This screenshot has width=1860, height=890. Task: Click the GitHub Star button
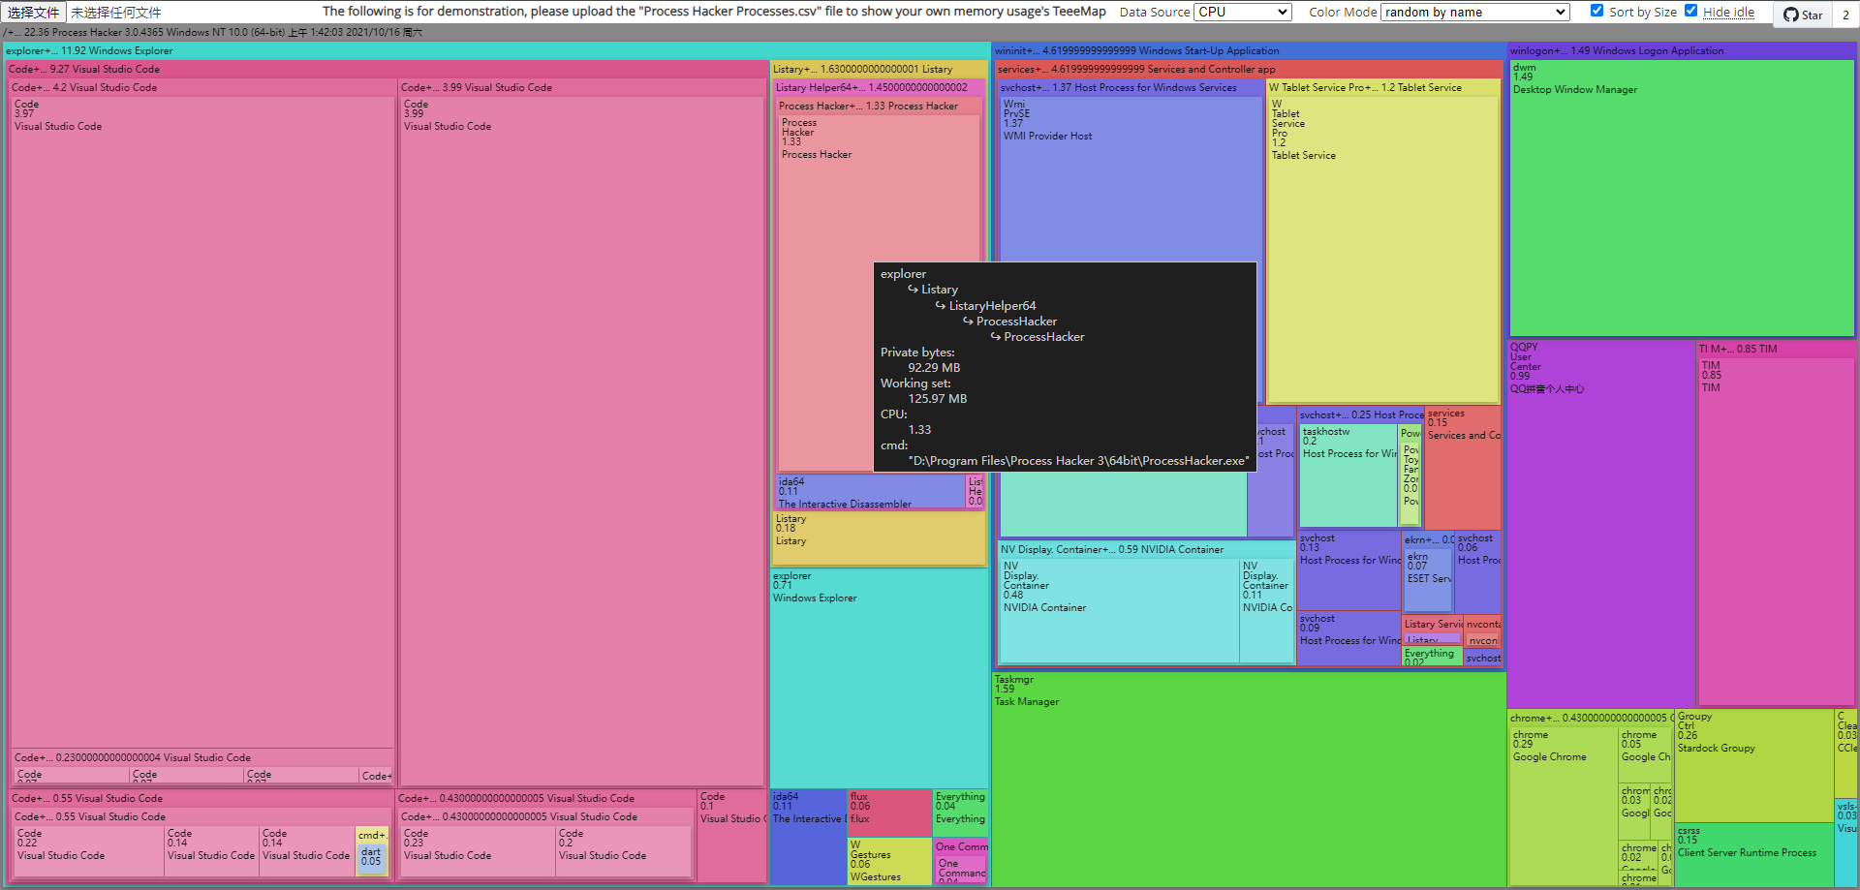1803,15
